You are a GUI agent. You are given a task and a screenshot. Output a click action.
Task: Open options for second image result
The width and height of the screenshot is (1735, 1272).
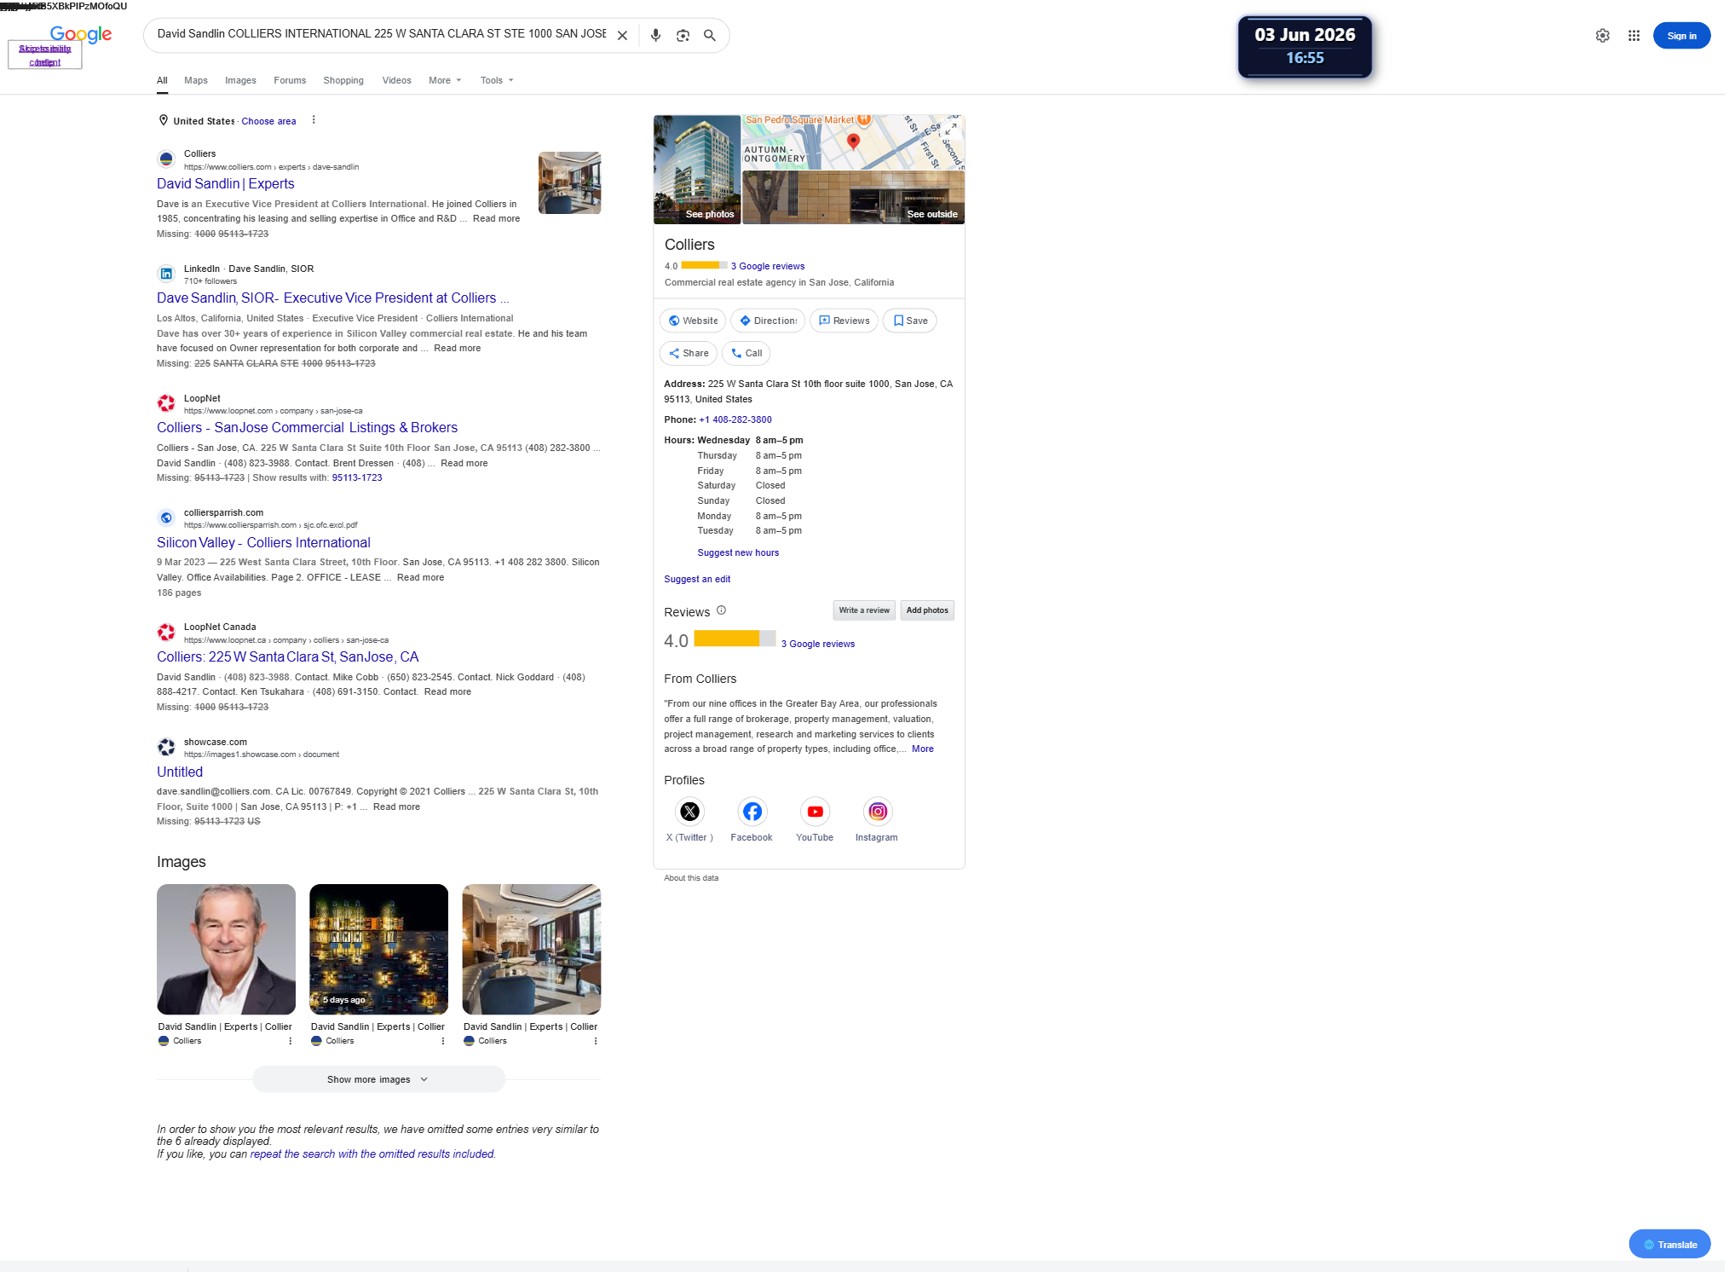point(442,1041)
